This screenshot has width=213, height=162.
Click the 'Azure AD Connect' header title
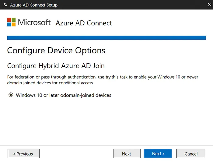tap(84, 23)
